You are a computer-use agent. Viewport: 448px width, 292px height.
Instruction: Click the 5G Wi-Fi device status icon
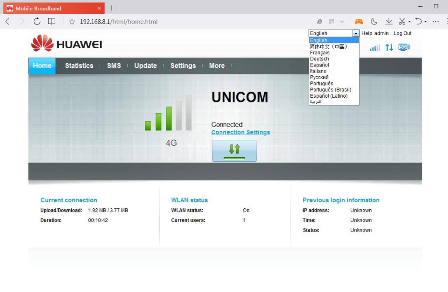click(x=403, y=47)
